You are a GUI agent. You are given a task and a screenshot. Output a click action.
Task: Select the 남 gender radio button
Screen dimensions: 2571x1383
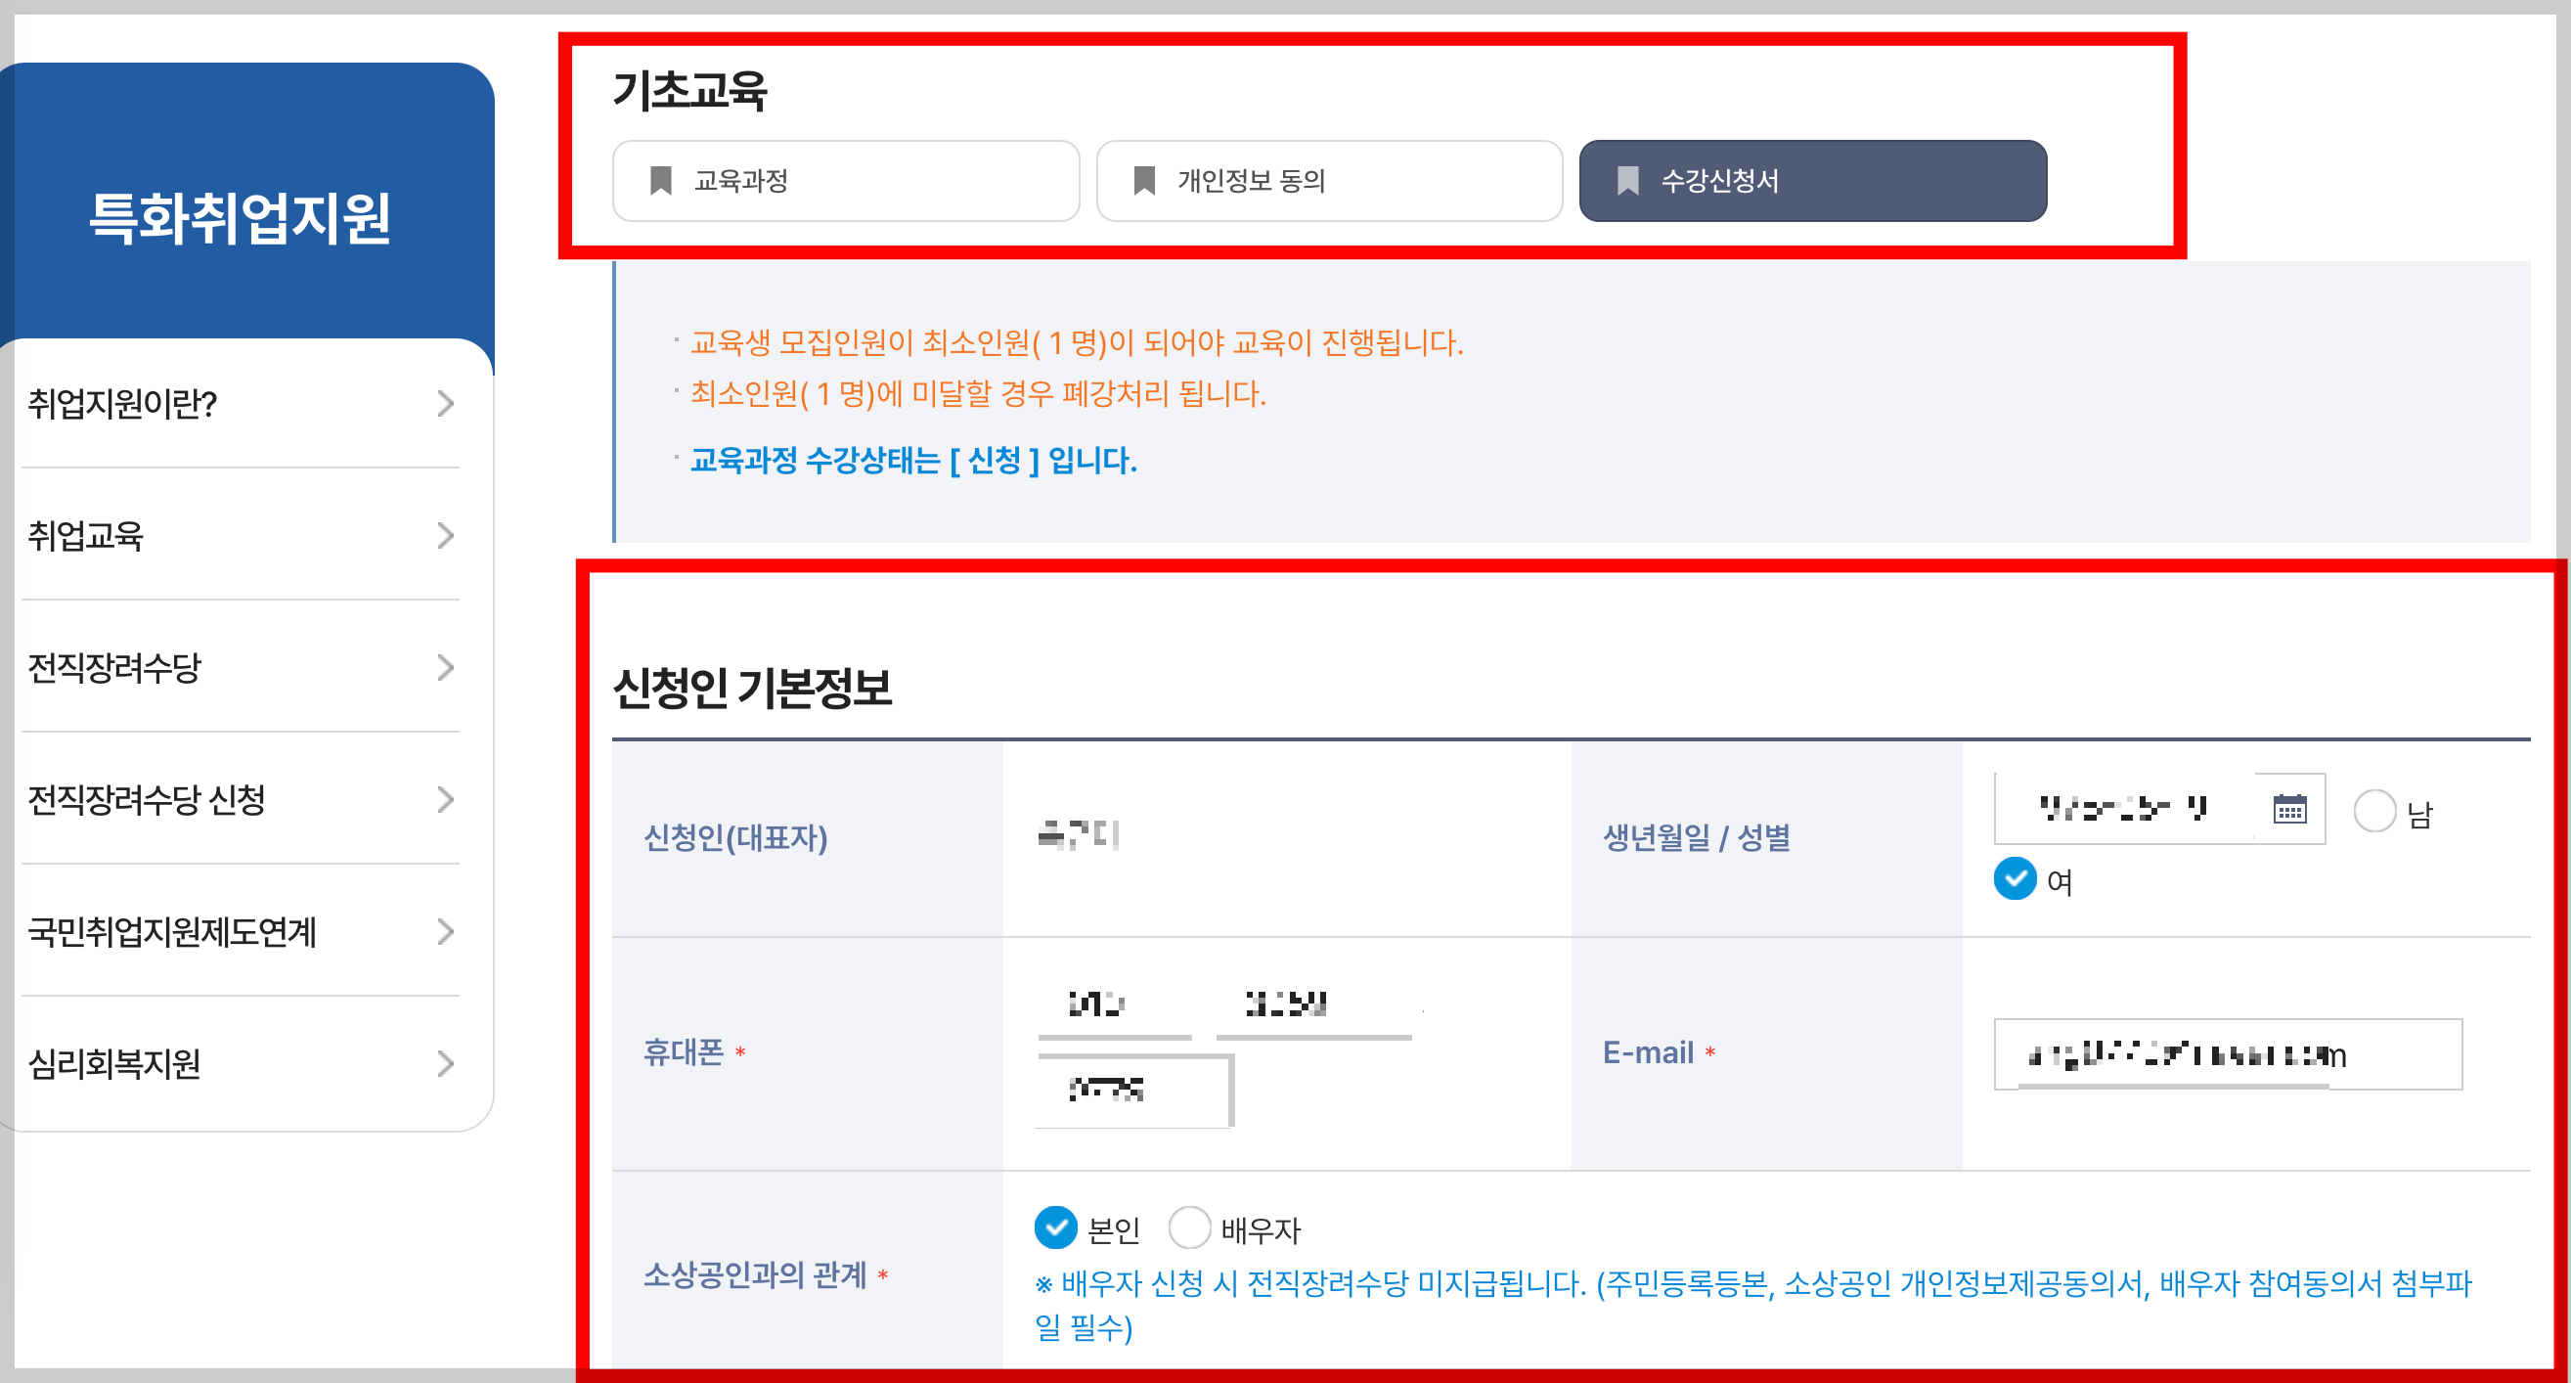click(2374, 811)
